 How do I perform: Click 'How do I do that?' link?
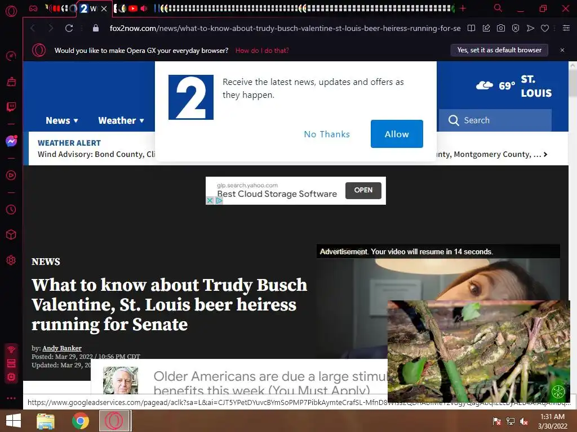(x=262, y=51)
